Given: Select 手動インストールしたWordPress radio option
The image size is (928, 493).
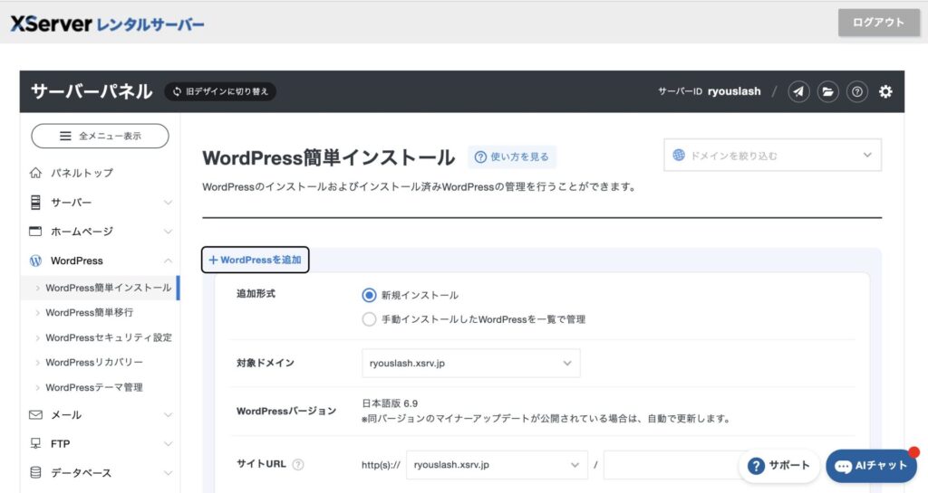Looking at the screenshot, I should pos(369,319).
